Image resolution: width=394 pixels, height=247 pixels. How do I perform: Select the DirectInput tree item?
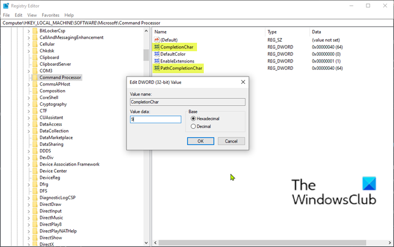[x=51, y=211]
